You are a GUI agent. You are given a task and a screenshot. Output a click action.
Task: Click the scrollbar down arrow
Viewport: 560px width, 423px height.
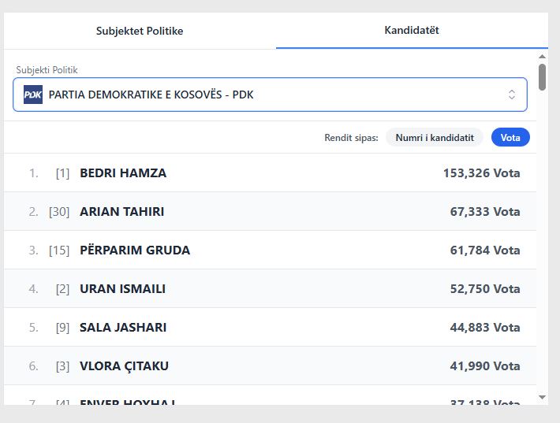(x=542, y=397)
